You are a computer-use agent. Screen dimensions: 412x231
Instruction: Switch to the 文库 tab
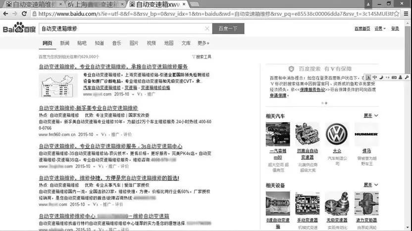tap(186, 43)
